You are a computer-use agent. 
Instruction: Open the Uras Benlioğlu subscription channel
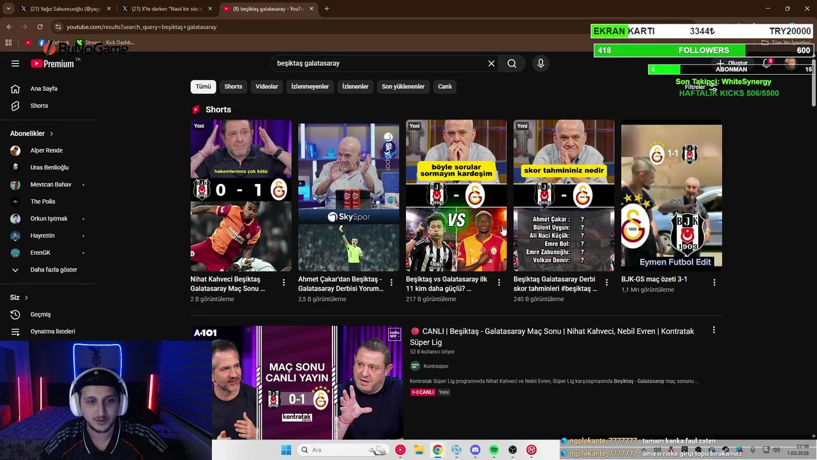pos(49,167)
